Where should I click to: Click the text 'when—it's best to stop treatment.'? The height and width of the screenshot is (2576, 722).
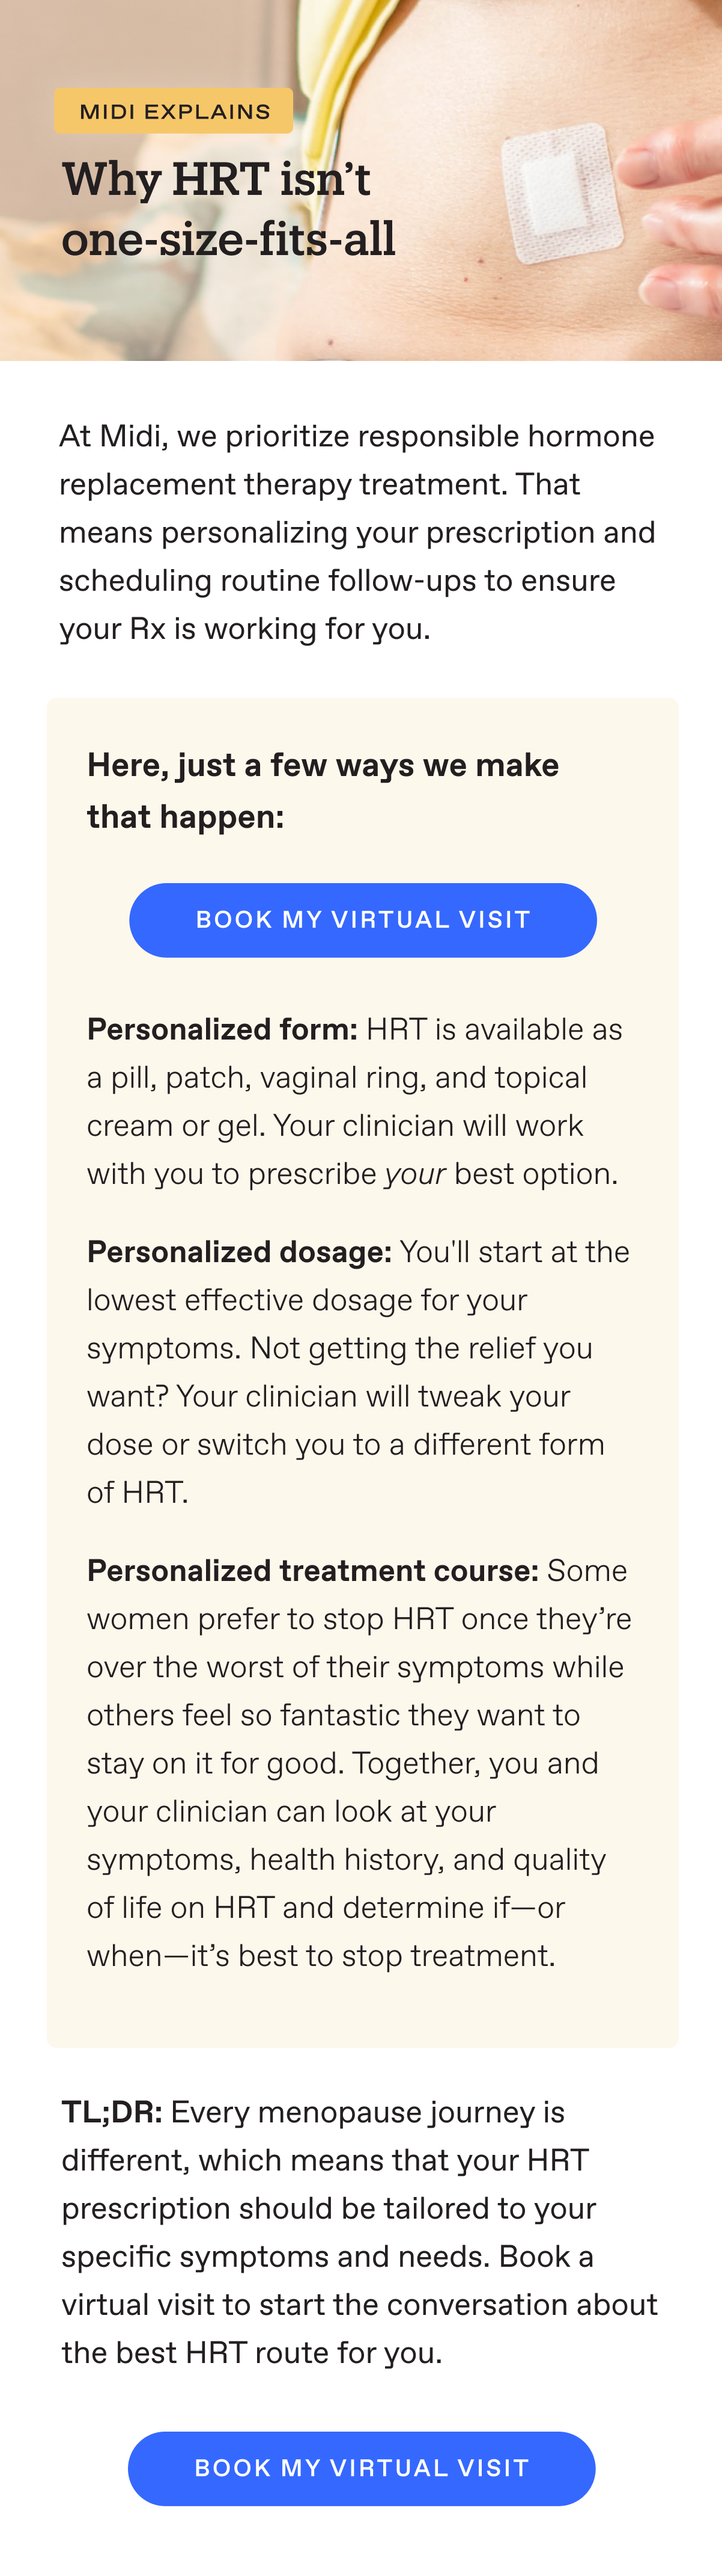point(321,1955)
